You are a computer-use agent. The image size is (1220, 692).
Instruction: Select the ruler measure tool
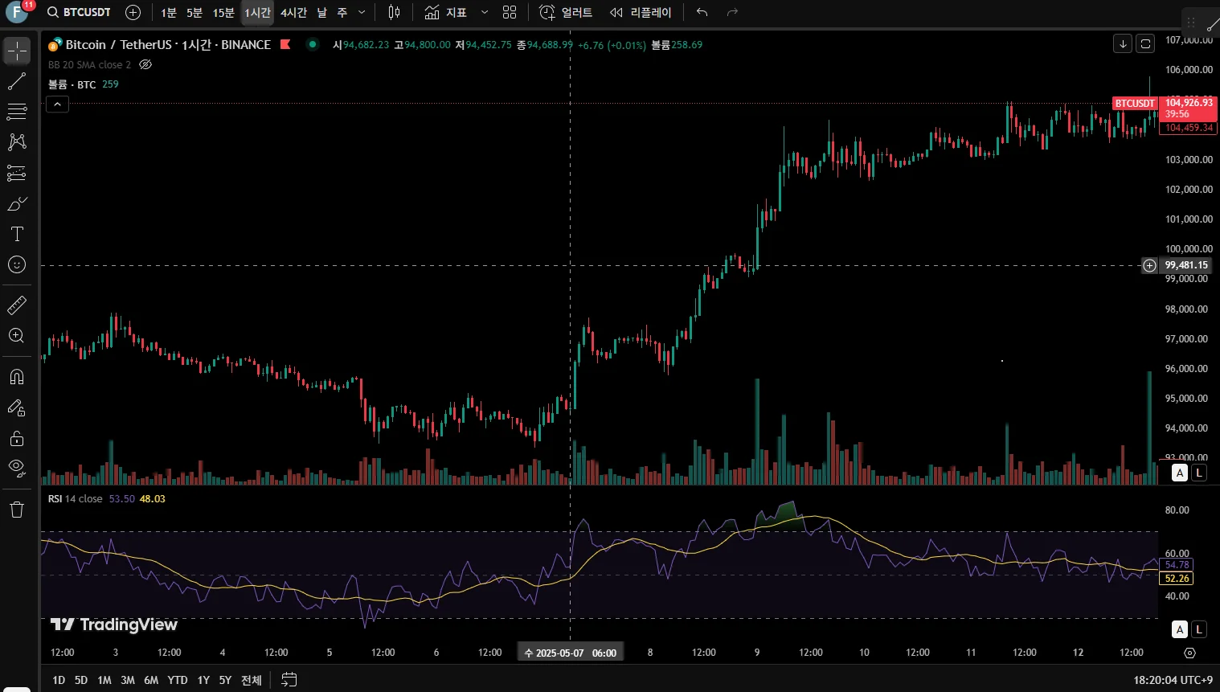[x=17, y=305]
